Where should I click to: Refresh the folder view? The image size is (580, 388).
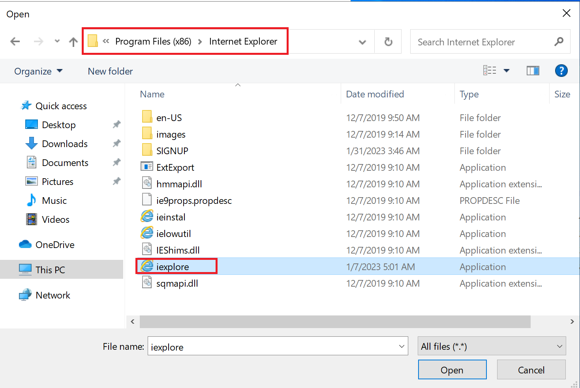388,41
